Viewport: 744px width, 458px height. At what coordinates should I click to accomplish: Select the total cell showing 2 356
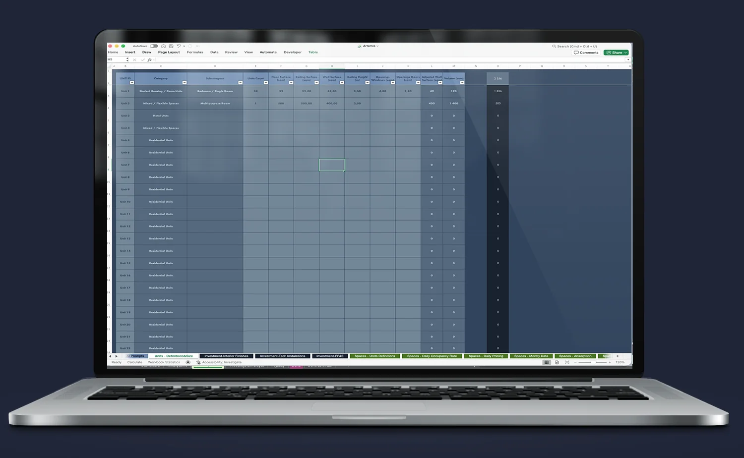click(497, 78)
